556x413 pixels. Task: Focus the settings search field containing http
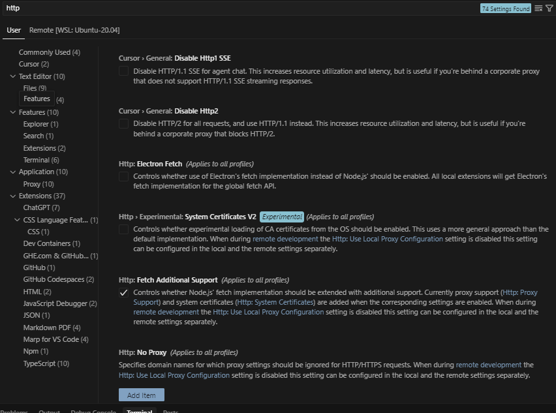241,8
